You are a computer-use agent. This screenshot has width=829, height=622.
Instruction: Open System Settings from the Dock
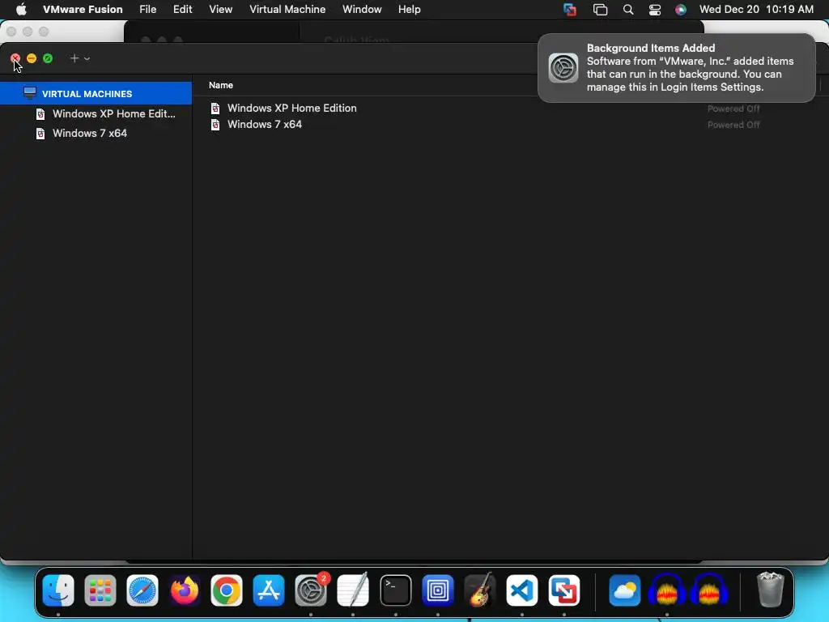tap(311, 590)
